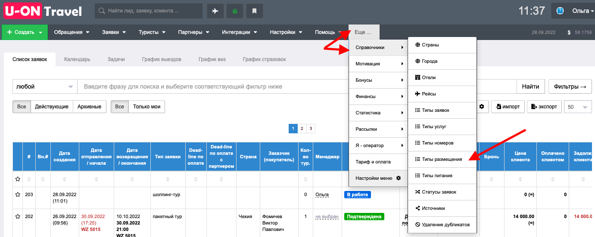595x237 pixels.
Task: Click the не выбран manager link
Action: pyautogui.click(x=327, y=216)
